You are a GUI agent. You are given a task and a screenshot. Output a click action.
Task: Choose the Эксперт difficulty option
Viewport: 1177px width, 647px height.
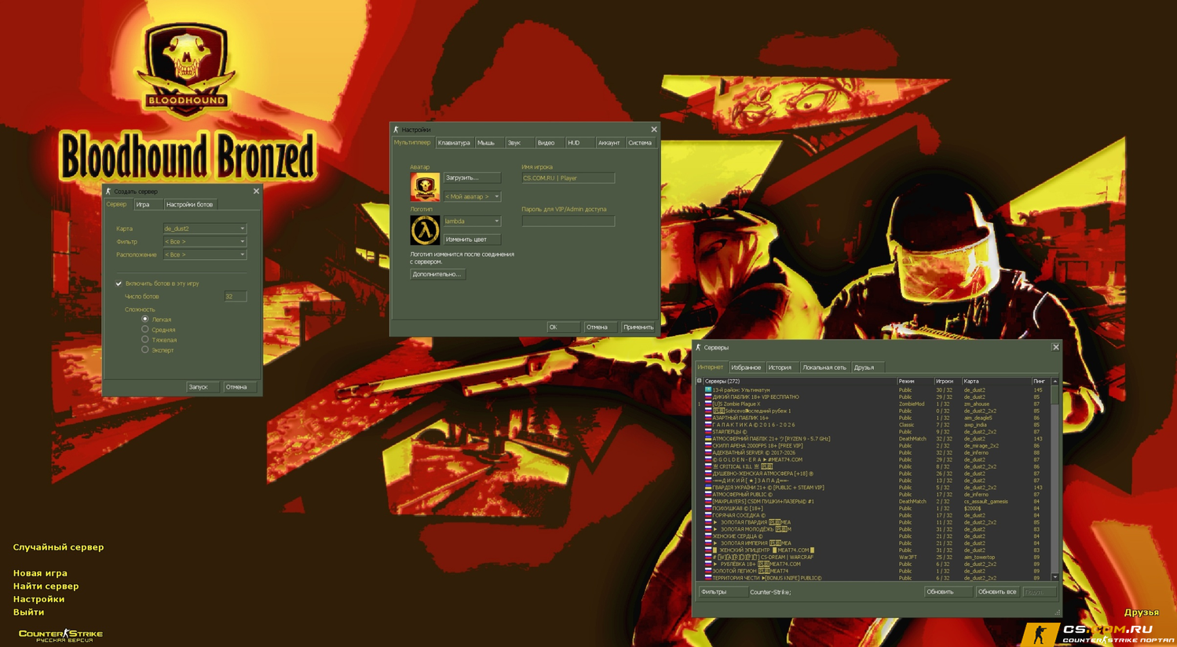[x=145, y=350]
